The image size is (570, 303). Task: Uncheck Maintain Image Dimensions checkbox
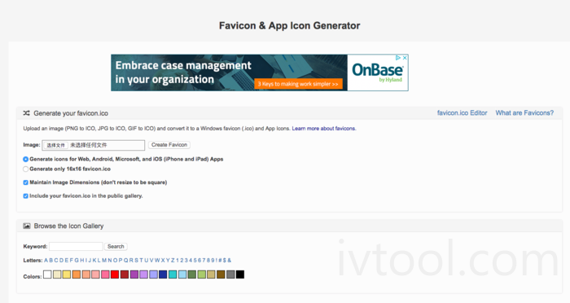pos(25,182)
